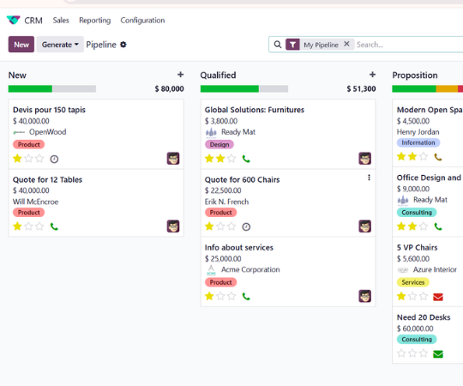Click in the Search input field
This screenshot has height=386, width=463.
(409, 45)
